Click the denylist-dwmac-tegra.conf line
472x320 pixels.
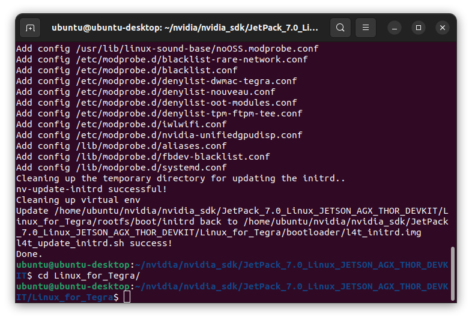coord(157,81)
